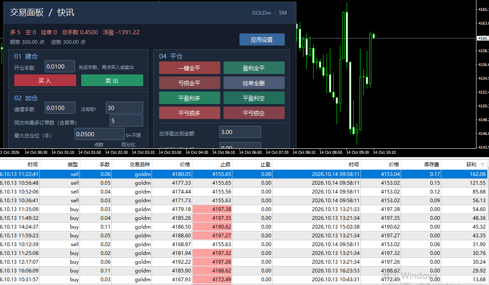Click the green 卖出 button

[112, 80]
